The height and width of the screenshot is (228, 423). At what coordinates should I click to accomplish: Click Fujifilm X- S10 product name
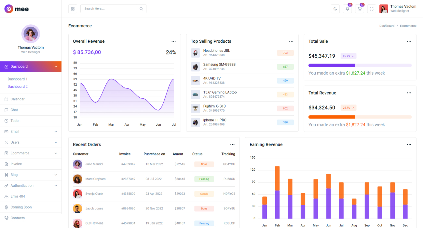click(x=214, y=106)
